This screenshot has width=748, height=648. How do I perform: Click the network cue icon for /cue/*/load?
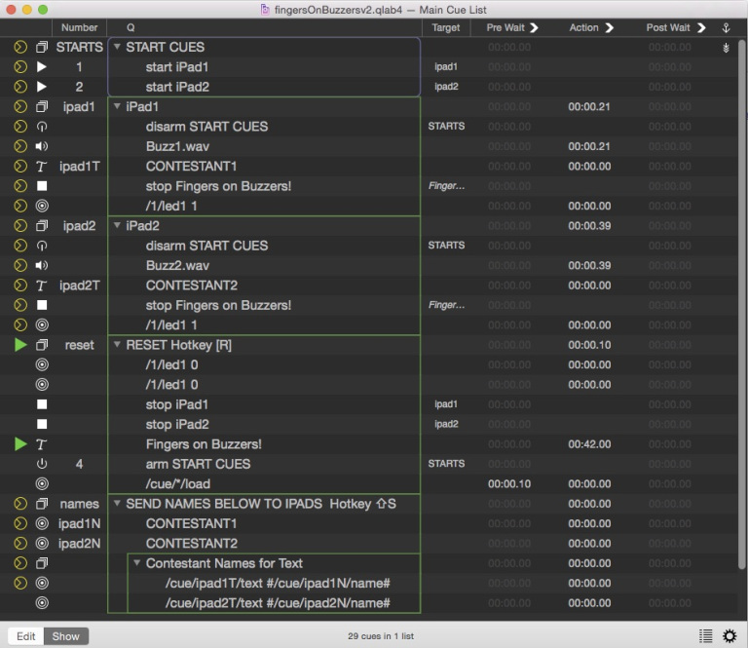point(42,483)
